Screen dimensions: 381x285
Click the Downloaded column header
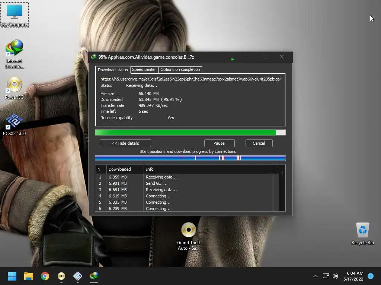point(125,169)
